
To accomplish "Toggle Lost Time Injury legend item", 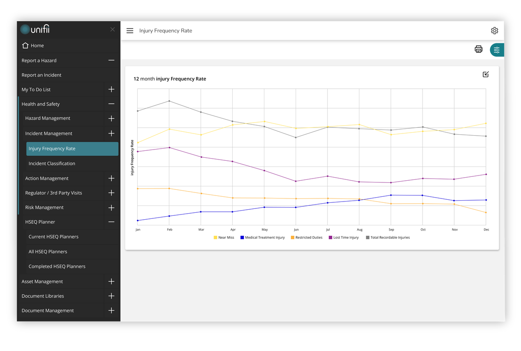I will pos(343,237).
